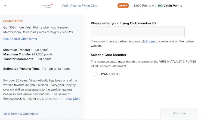The width and height of the screenshot is (204, 120).
Task: Select the RYAN SMITH radio button
Action: pyautogui.click(x=95, y=74)
